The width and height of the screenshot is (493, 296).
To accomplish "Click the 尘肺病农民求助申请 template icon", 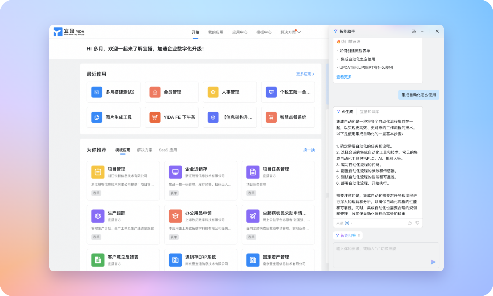I will 253,216.
